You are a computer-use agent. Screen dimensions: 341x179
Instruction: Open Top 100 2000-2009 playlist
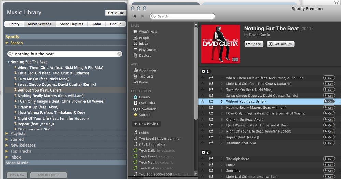click(x=162, y=174)
